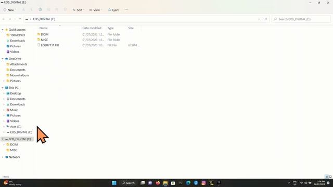Switch to large thumbnails view in status bar

tap(330, 177)
